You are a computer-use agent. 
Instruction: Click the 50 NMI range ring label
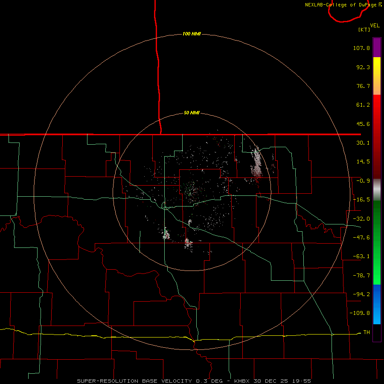coord(192,113)
